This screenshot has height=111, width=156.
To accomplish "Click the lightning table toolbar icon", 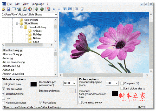I will pyautogui.click(x=25, y=9).
